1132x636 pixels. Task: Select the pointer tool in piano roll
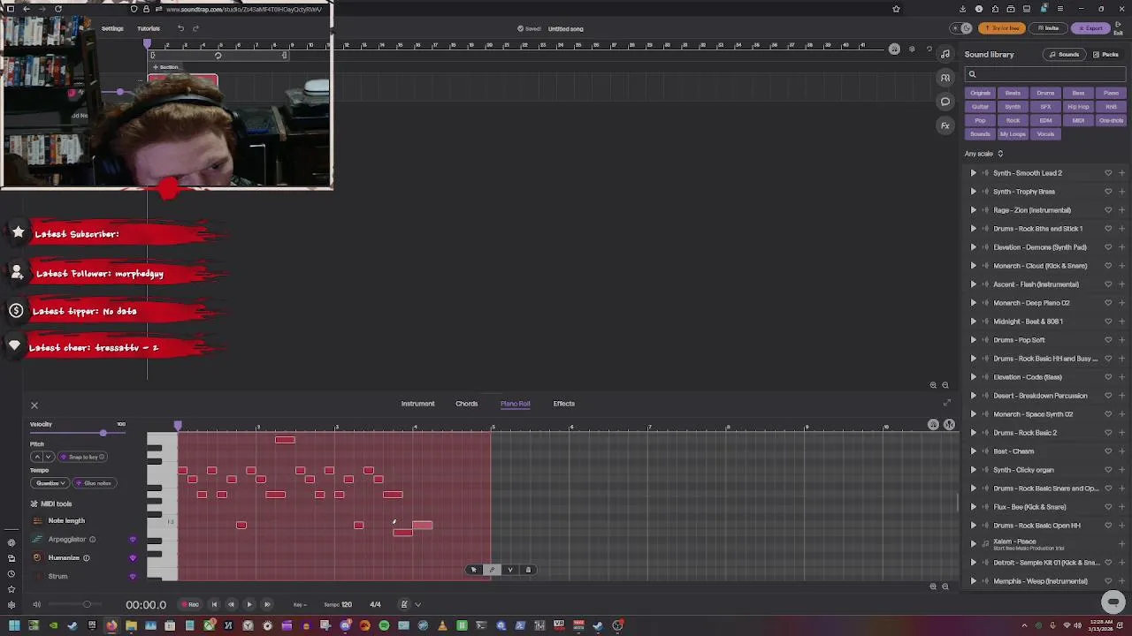[473, 570]
